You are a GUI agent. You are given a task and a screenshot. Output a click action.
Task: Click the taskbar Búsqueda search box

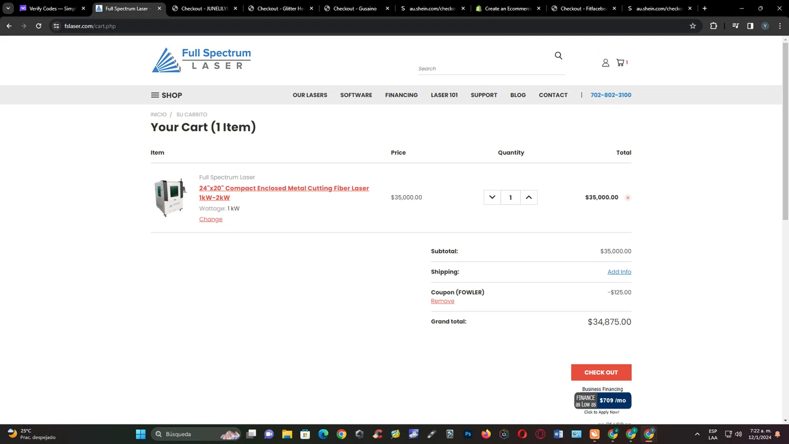tap(196, 434)
